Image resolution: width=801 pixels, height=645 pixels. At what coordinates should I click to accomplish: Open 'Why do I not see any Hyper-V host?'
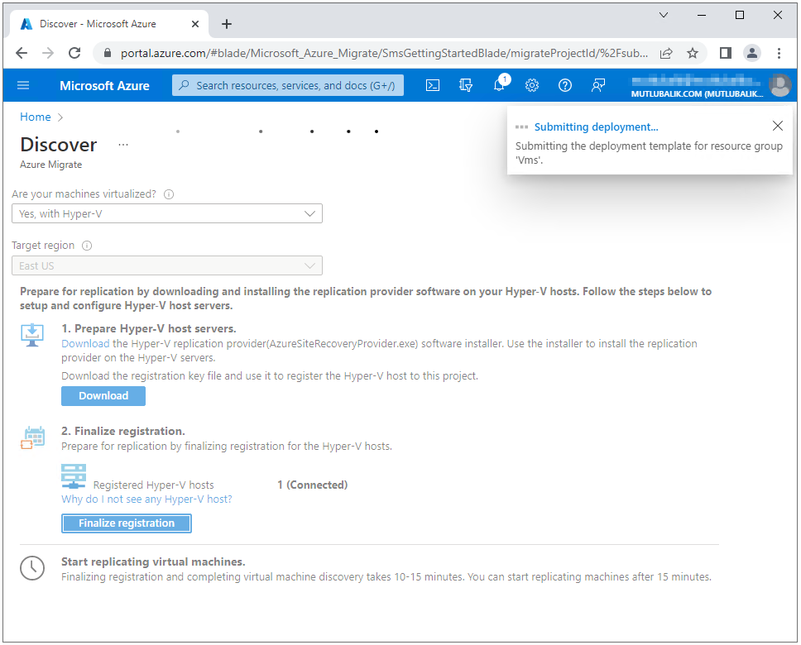point(146,499)
